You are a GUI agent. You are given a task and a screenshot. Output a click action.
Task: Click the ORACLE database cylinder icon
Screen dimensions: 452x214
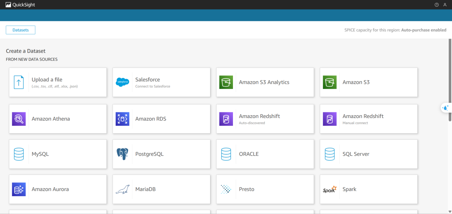226,154
